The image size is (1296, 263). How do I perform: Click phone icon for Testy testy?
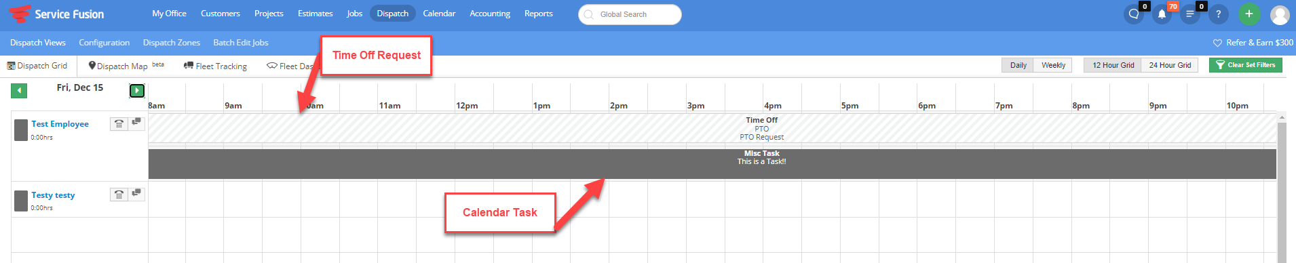[119, 195]
